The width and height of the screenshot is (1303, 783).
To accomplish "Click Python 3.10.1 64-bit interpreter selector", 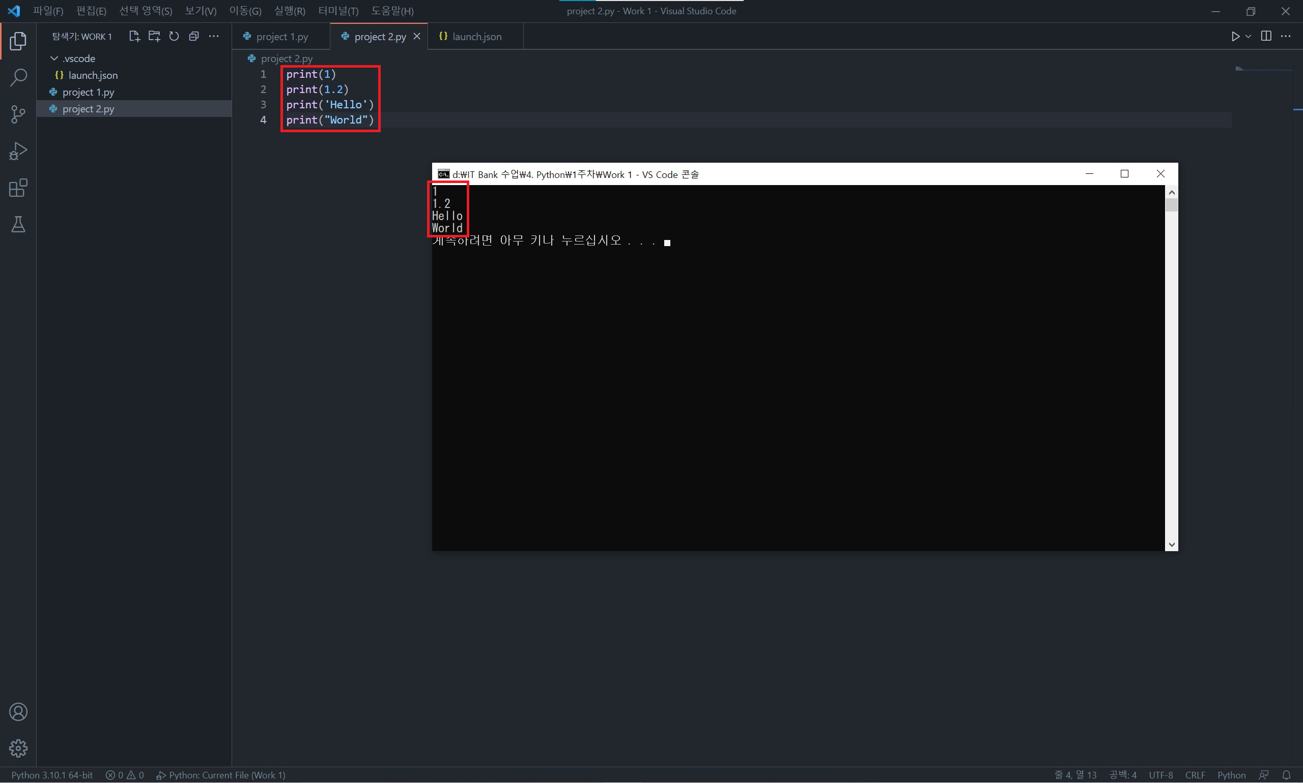I will [x=52, y=775].
